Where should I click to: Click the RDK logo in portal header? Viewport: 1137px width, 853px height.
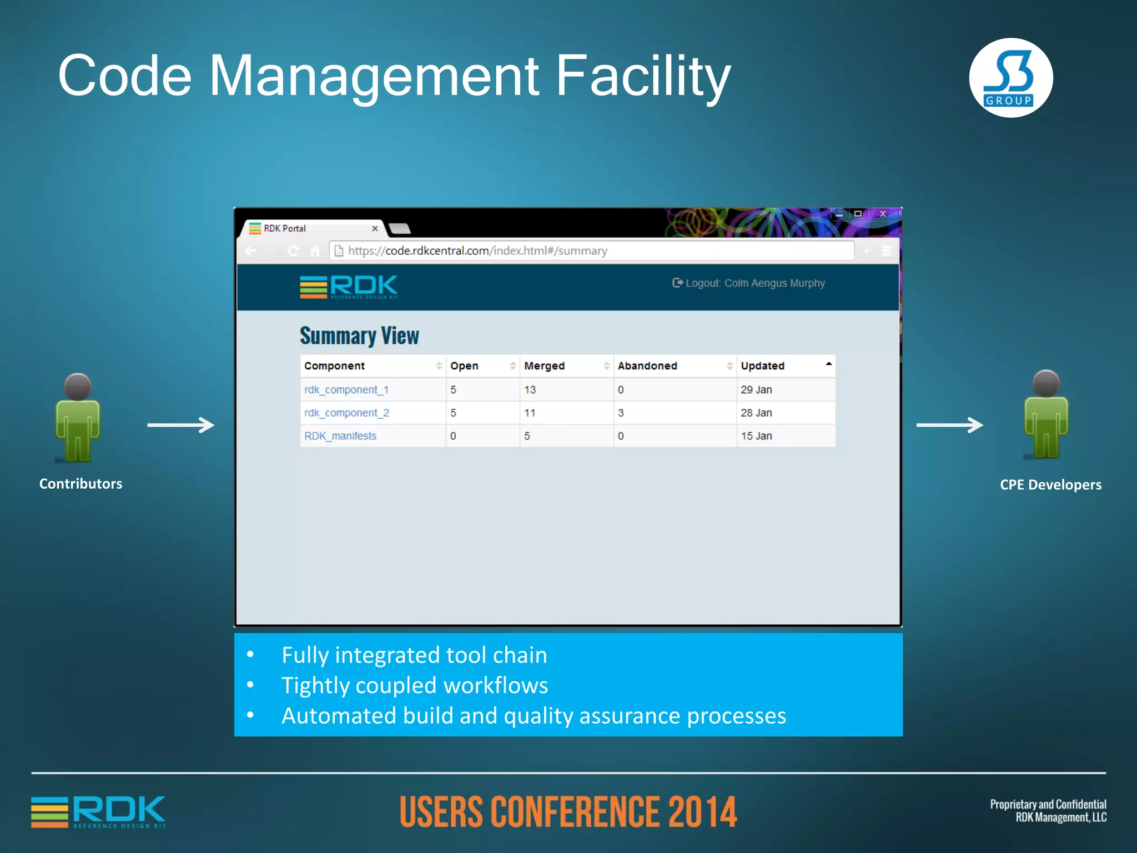click(x=349, y=287)
